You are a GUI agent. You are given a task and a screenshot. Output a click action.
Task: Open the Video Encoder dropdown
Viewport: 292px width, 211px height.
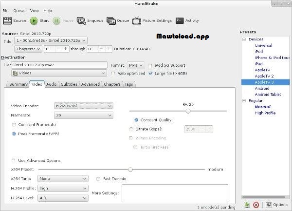click(83, 106)
